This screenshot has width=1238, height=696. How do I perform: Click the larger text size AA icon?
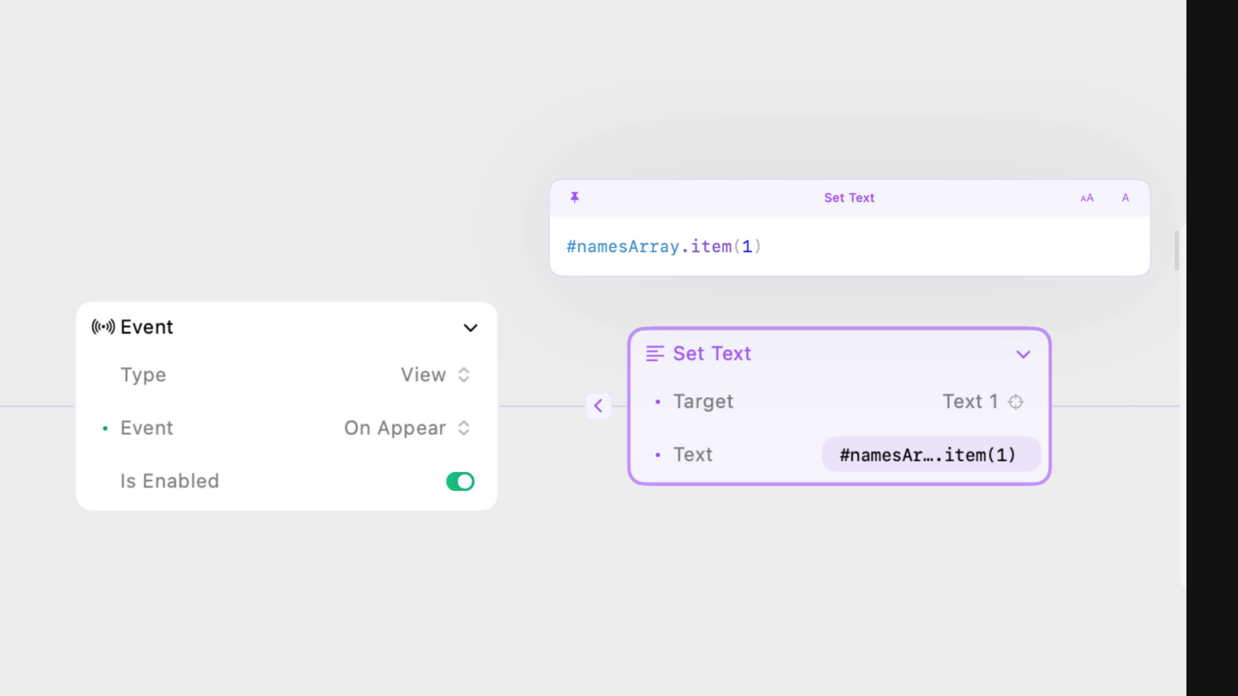[1086, 198]
